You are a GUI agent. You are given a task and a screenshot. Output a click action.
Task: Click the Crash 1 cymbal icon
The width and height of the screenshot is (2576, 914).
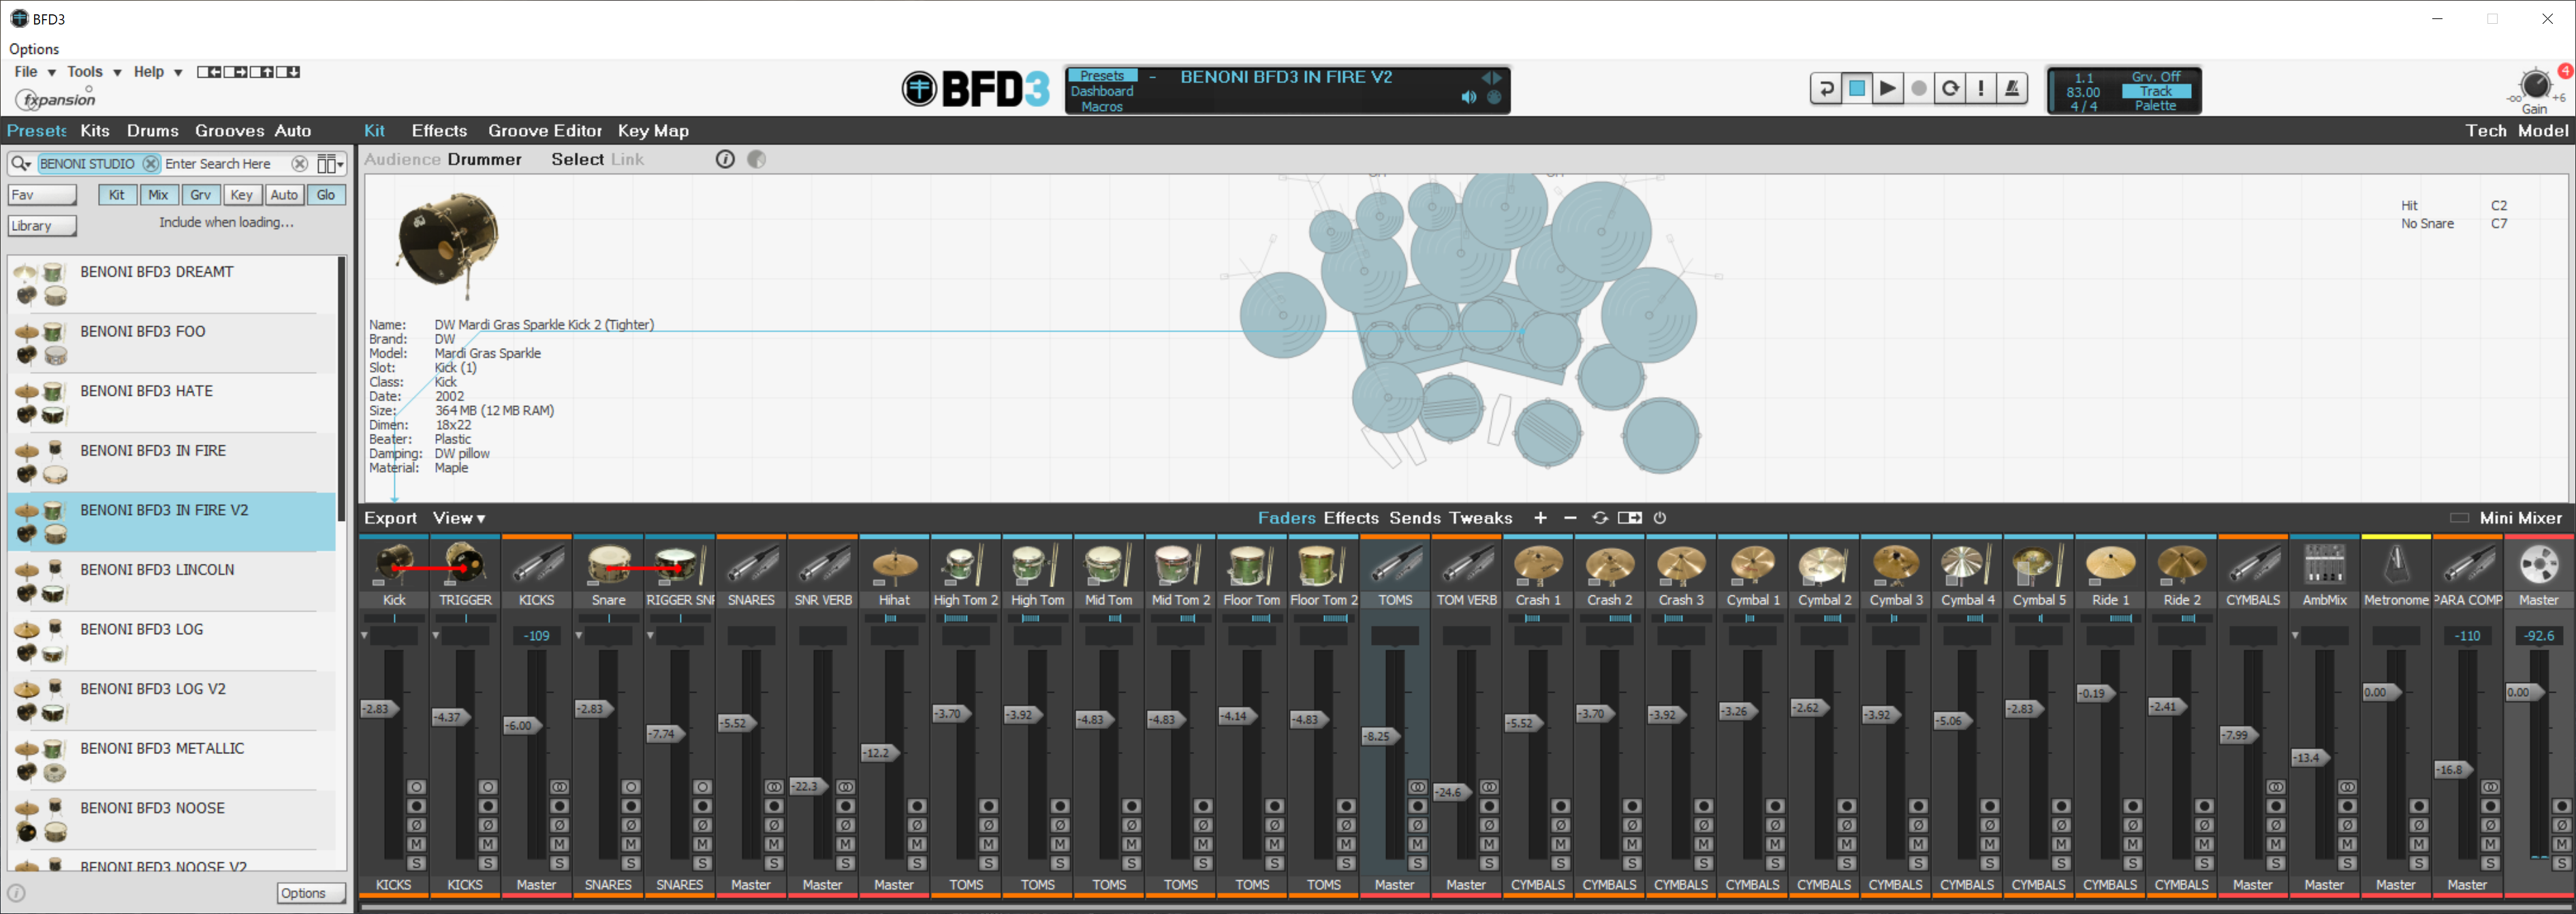(x=1538, y=565)
